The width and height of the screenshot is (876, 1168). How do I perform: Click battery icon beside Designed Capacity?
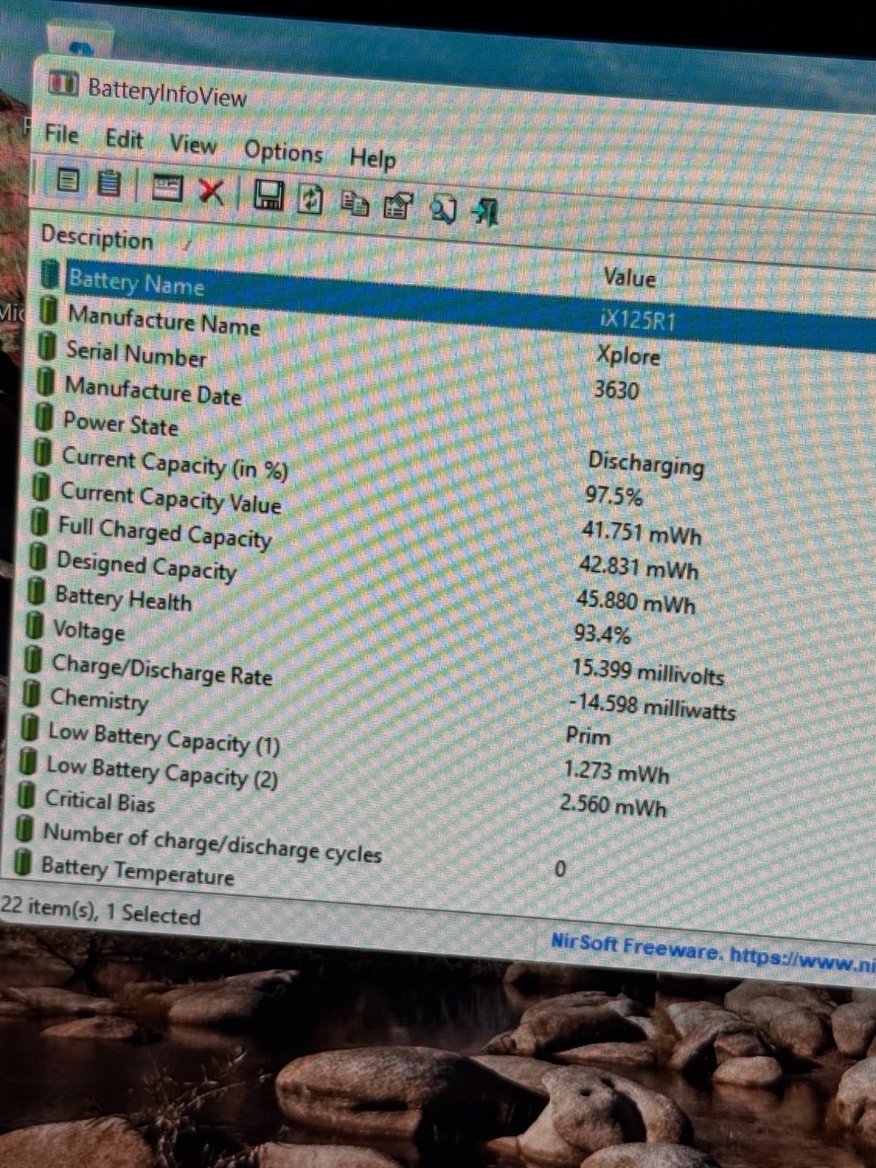click(x=37, y=558)
